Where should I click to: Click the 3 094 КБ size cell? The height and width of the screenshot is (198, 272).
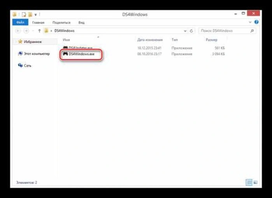point(218,54)
